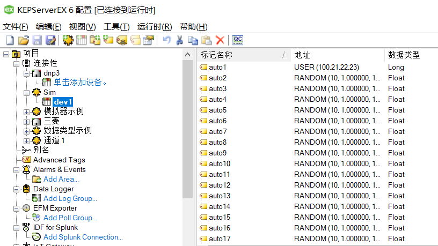Click the Add Area... link
This screenshot has width=438, height=246.
[x=61, y=179]
